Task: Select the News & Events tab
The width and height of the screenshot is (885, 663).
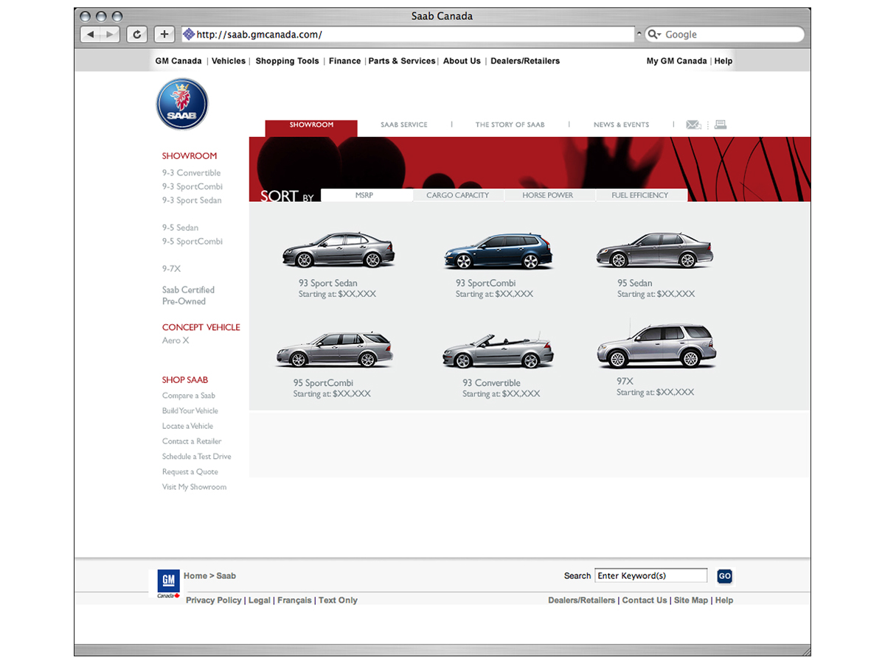Action: pyautogui.click(x=621, y=124)
